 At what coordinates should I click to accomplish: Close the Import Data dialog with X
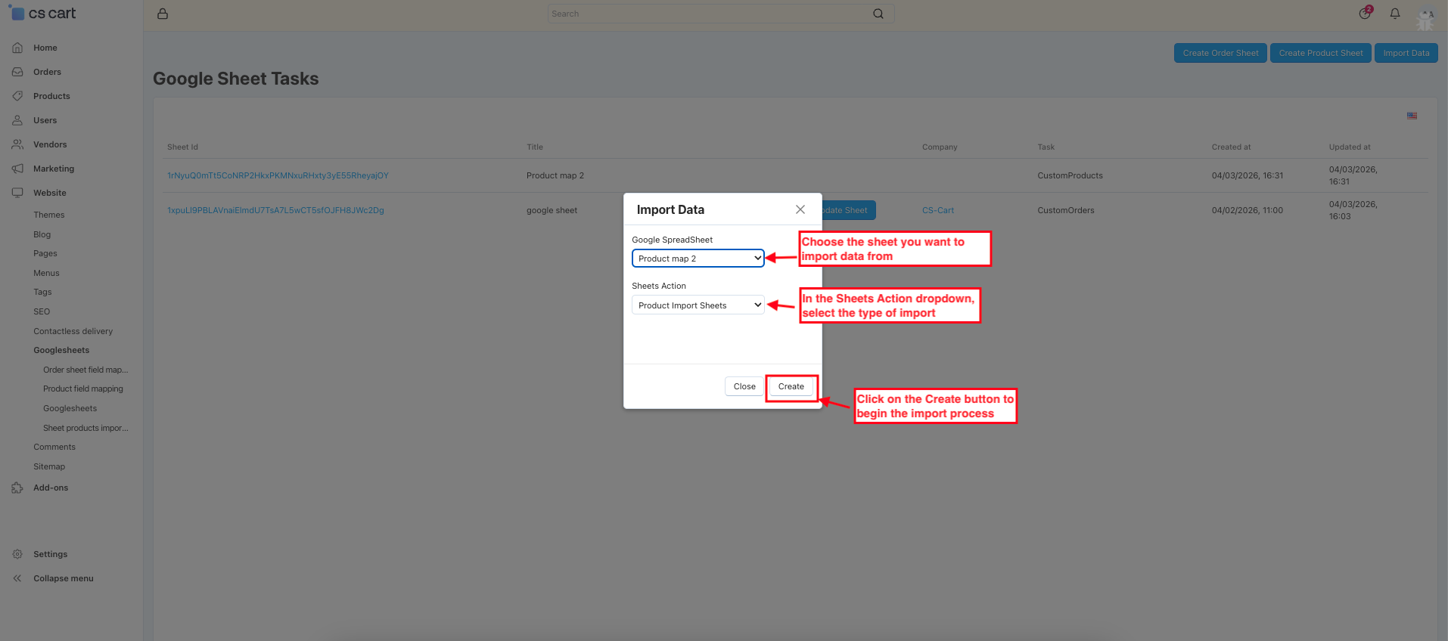[x=800, y=209]
